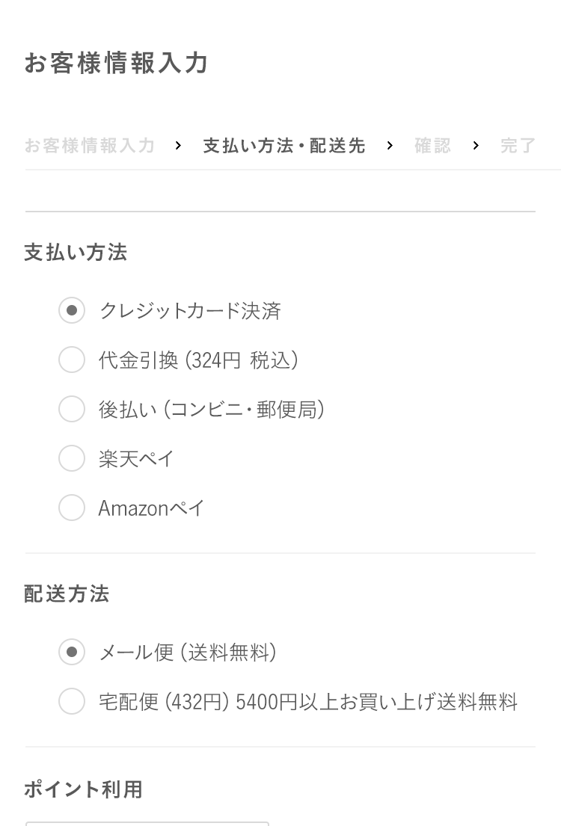
Task: Click the 楽天ペイ label text
Action: [x=136, y=459]
